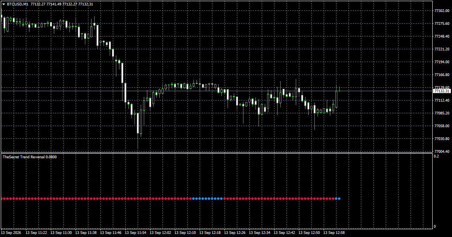Click the 0.2 indicator scale value
Viewport: 452px width, 237px height.
pyautogui.click(x=436, y=156)
